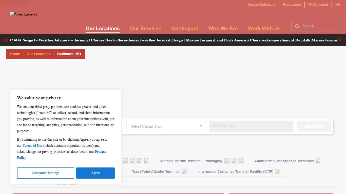The height and width of the screenshot is (194, 346).
Task: Follow the Terms of Use link
Action: pyautogui.click(x=32, y=146)
